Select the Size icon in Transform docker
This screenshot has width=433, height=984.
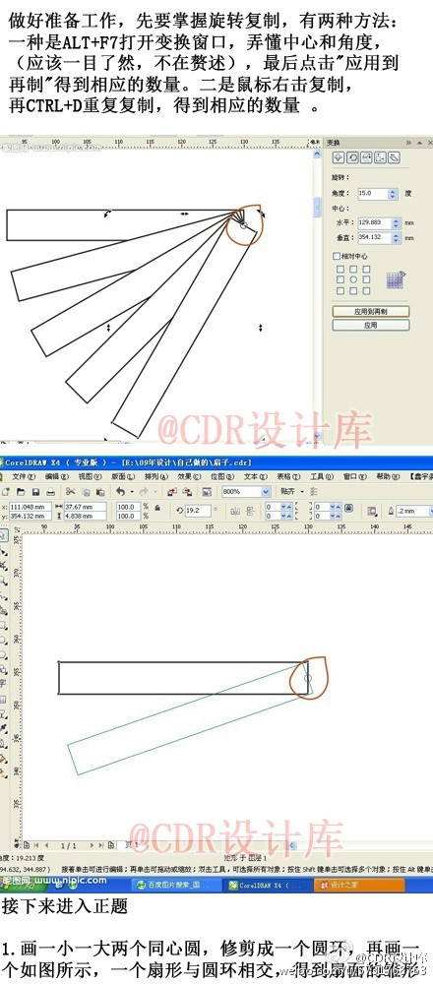[380, 157]
